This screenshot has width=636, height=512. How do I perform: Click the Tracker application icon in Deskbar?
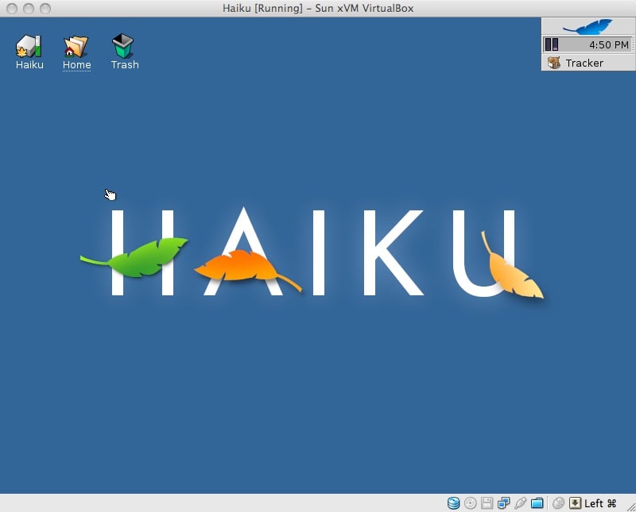click(x=553, y=63)
